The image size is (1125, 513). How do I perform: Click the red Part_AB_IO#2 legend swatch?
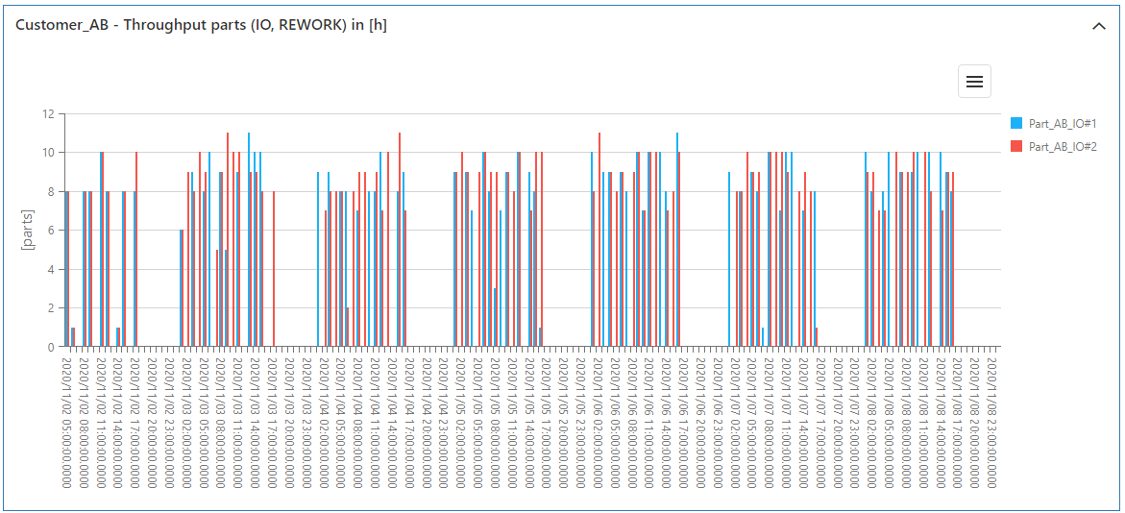coord(1016,146)
